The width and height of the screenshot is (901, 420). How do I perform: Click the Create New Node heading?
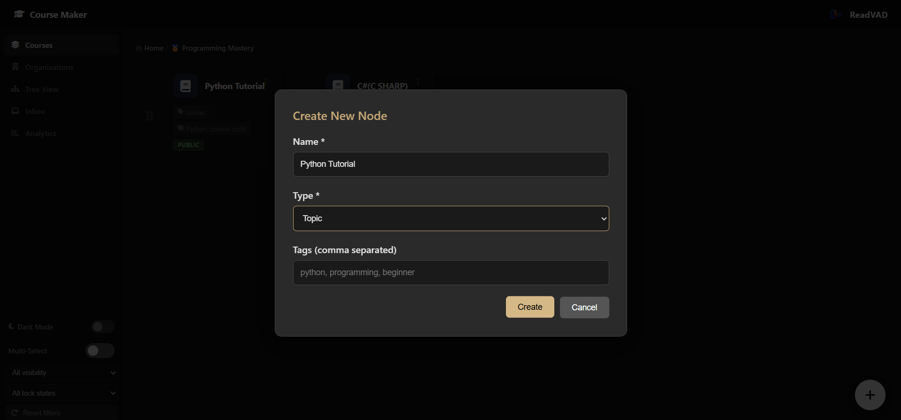340,116
